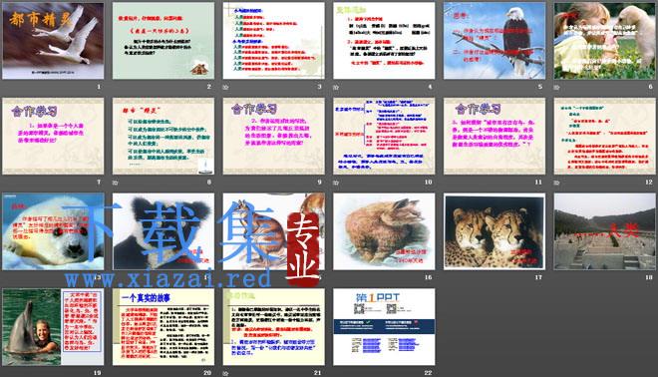Select slide 20 titled 一个真实的故事
The height and width of the screenshot is (377, 658).
click(164, 326)
